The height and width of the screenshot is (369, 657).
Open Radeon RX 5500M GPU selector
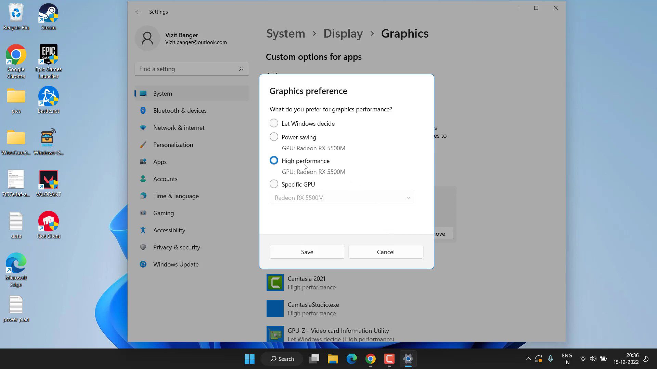tap(342, 197)
